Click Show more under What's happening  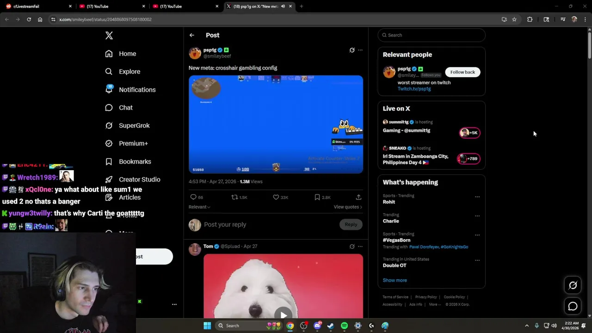(x=395, y=280)
